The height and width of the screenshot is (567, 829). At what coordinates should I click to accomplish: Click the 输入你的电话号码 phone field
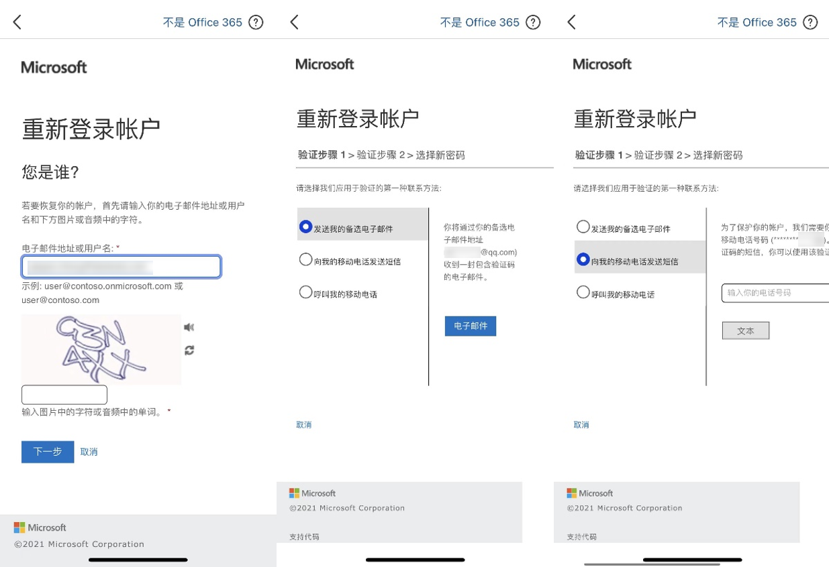(775, 293)
